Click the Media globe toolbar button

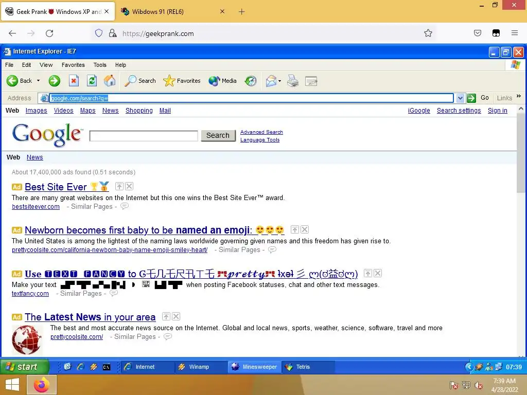coord(222,81)
